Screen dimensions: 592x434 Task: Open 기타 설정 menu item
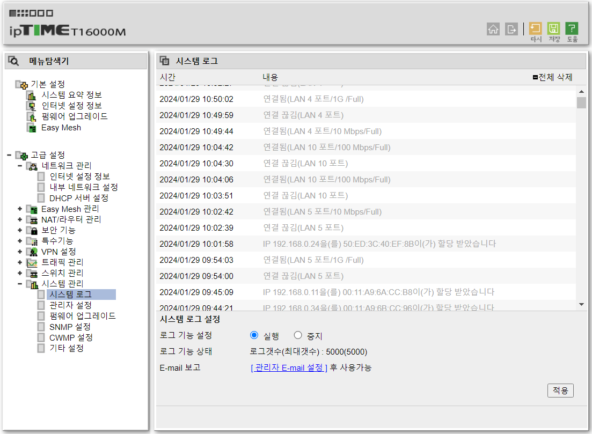[67, 348]
